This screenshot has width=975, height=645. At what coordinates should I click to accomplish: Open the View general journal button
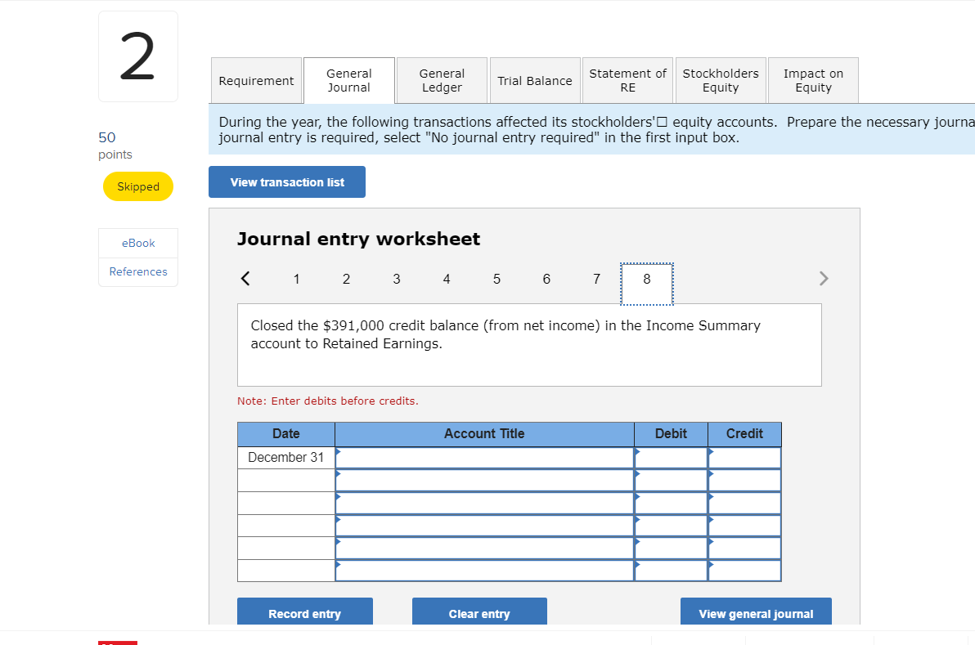click(x=756, y=613)
